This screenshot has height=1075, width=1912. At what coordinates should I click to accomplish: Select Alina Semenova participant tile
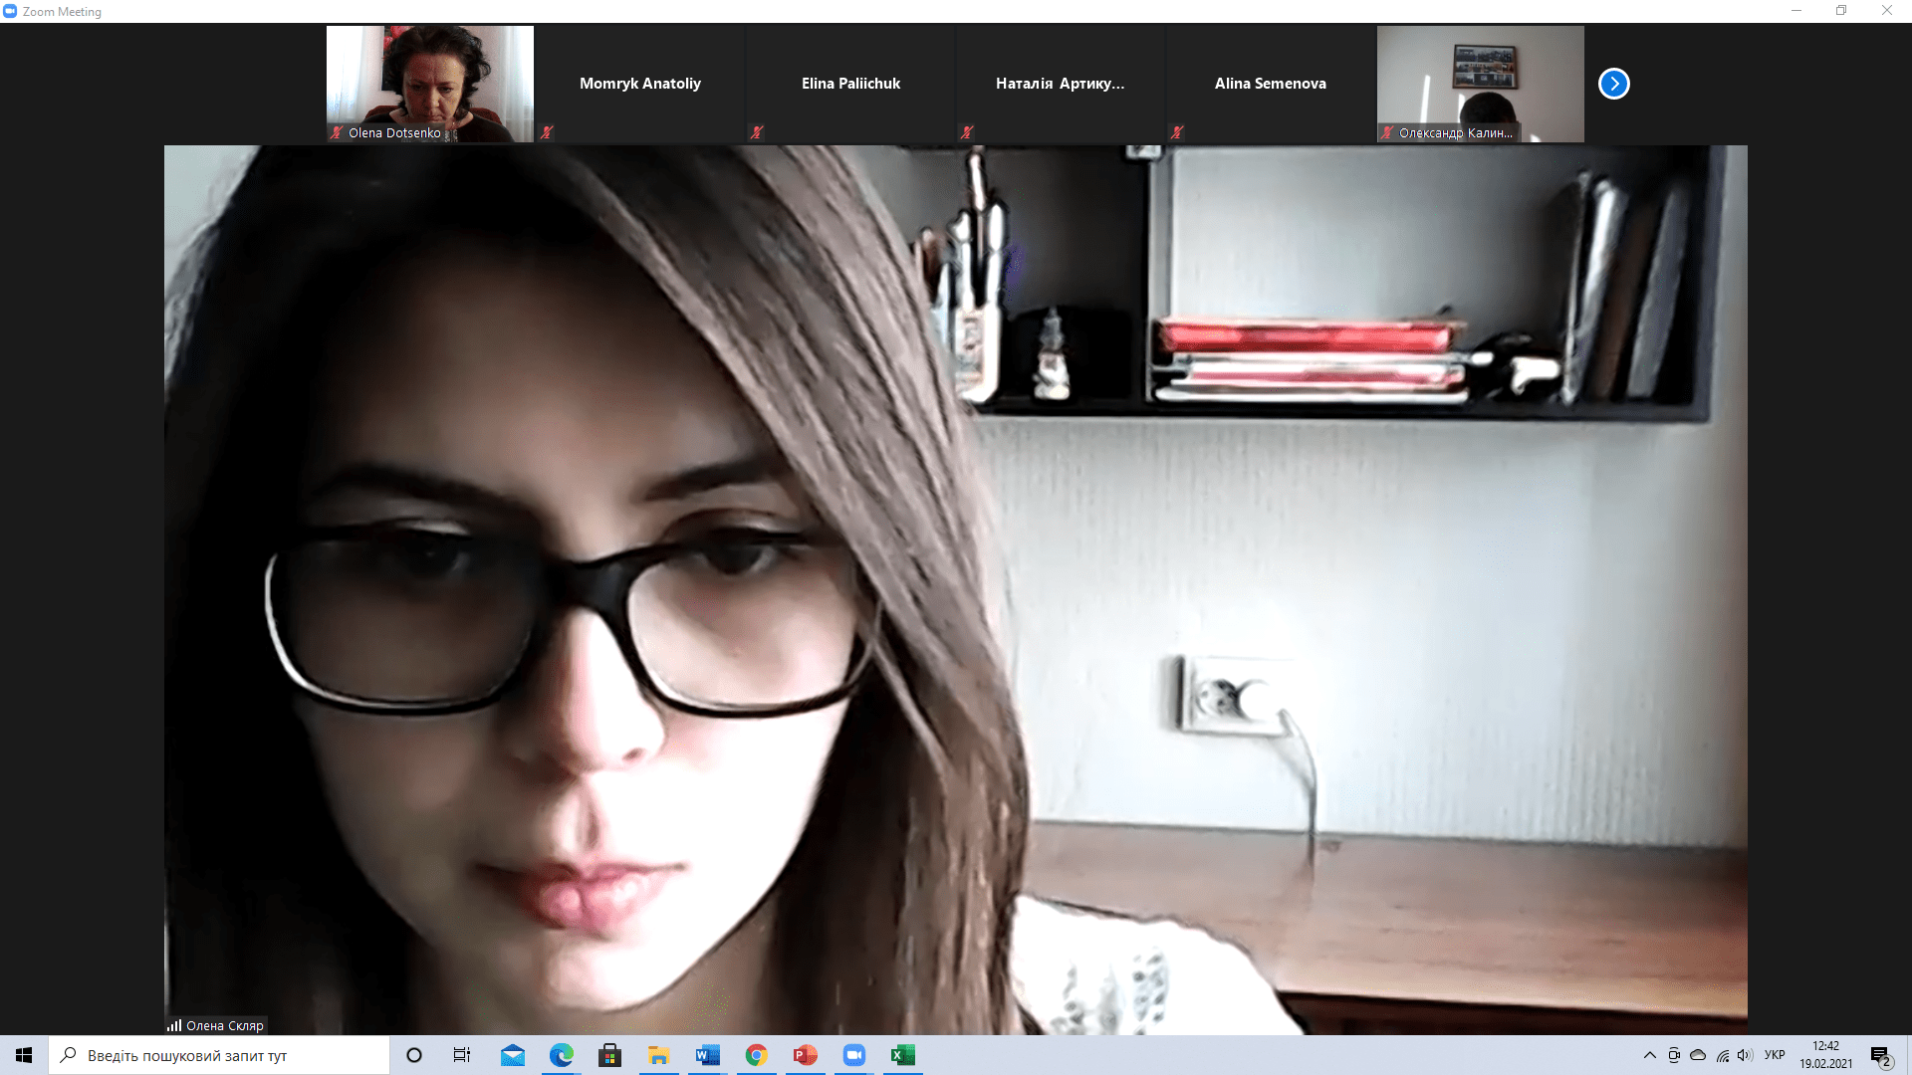tap(1270, 84)
